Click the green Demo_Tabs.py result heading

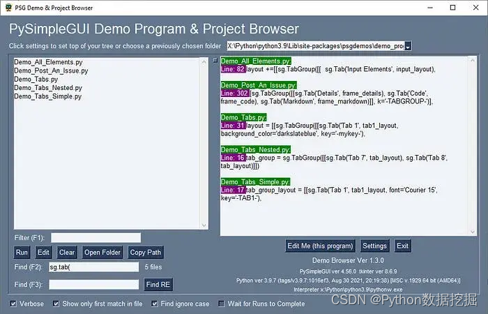244,117
